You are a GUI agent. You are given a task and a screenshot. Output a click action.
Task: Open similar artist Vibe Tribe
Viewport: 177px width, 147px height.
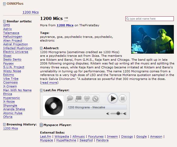click(x=11, y=79)
